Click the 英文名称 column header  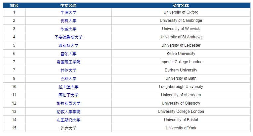pos(181,5)
